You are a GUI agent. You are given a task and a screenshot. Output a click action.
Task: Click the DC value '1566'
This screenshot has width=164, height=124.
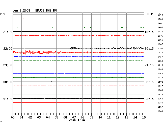pos(160,19)
